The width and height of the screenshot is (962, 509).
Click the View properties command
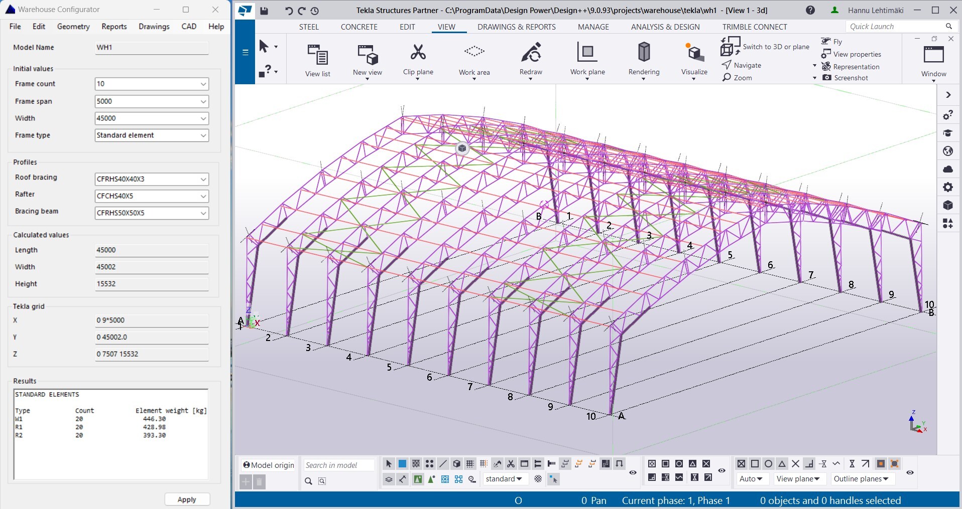[852, 54]
